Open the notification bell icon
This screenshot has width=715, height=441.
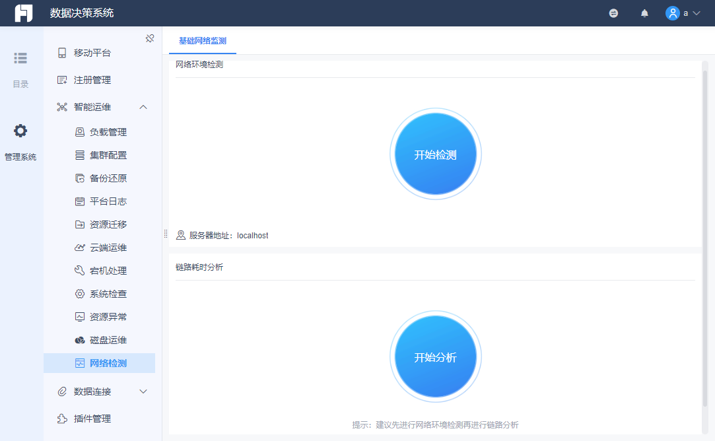(644, 13)
